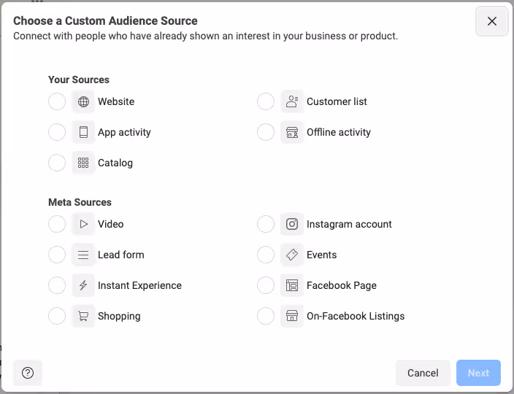
Task: Click the Website label text
Action: (x=116, y=101)
